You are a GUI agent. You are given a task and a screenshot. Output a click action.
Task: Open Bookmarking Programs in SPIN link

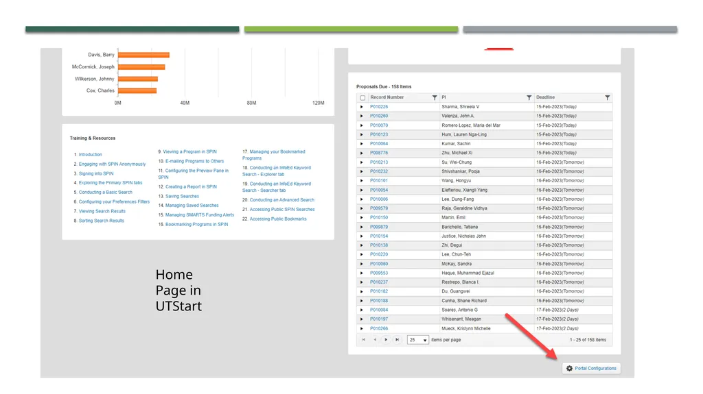[x=196, y=224]
